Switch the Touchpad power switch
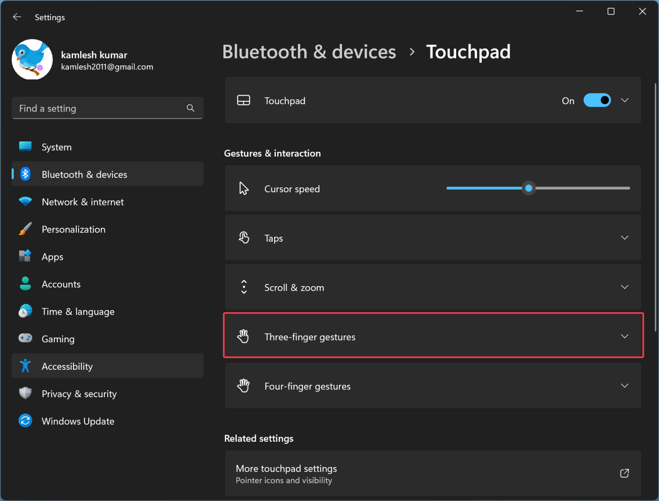This screenshot has width=659, height=501. tap(597, 100)
